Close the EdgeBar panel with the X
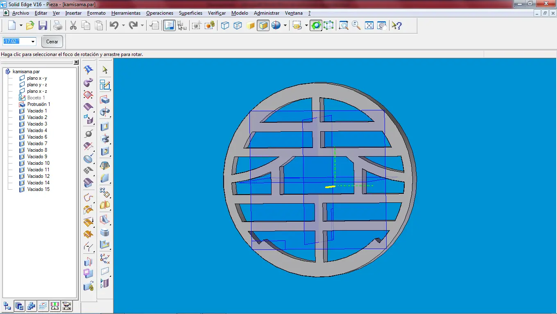 pyautogui.click(x=76, y=62)
